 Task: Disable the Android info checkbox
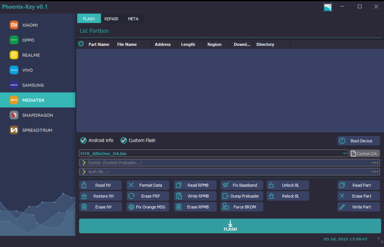tap(83, 140)
